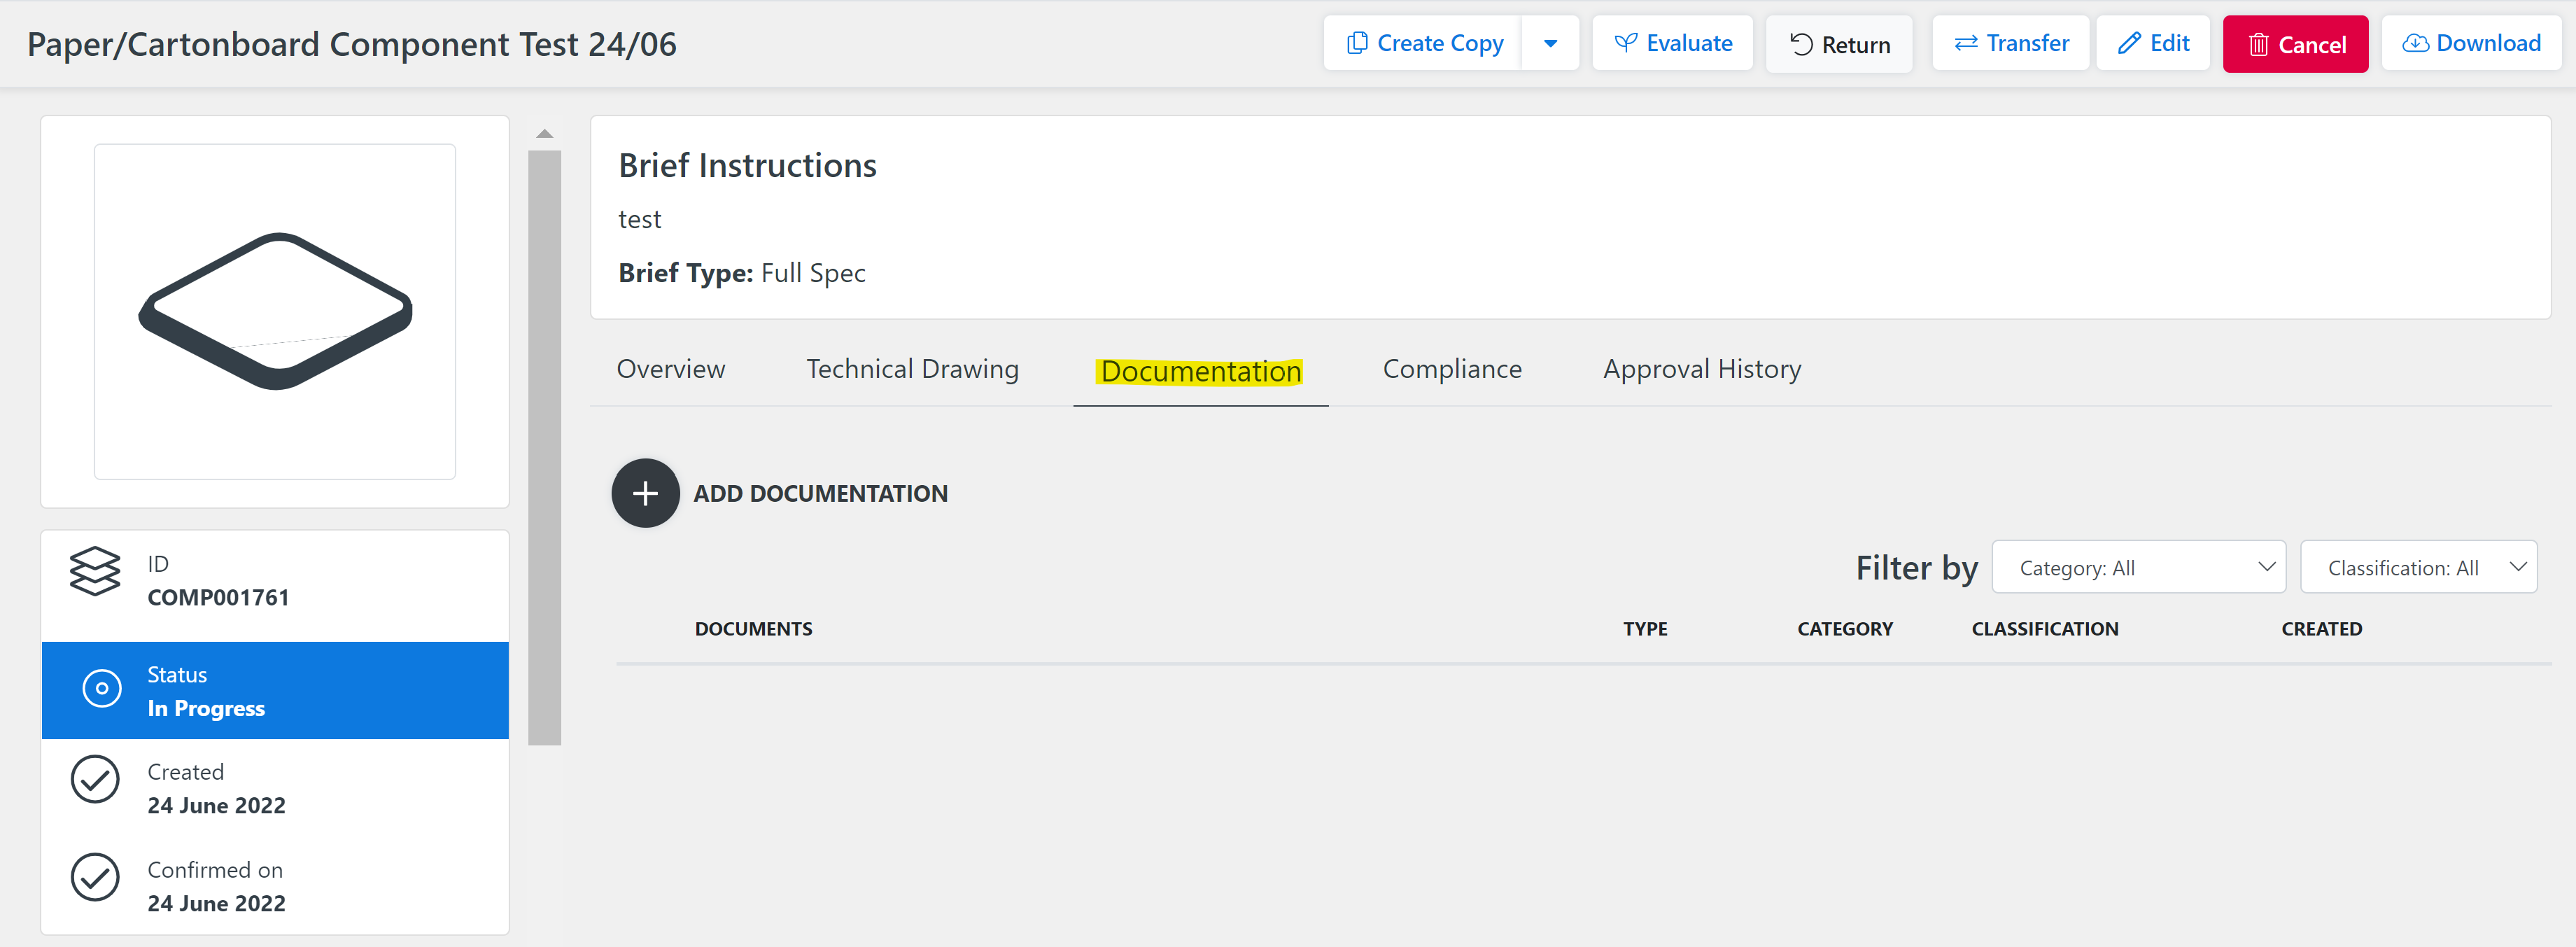
Task: Click the ADD DOCUMENTATION label
Action: coord(820,493)
